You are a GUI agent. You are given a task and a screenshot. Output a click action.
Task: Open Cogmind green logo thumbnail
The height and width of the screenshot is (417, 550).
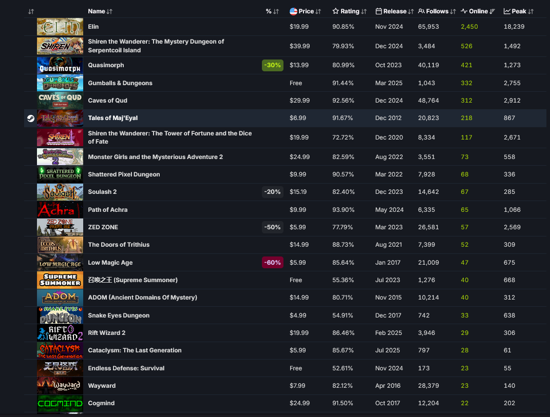click(x=60, y=403)
